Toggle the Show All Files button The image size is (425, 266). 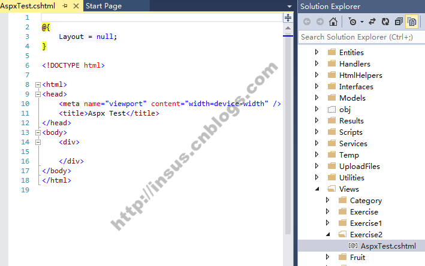pos(412,22)
